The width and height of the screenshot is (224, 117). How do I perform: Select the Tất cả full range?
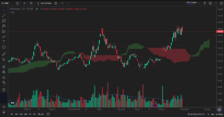(40, 114)
